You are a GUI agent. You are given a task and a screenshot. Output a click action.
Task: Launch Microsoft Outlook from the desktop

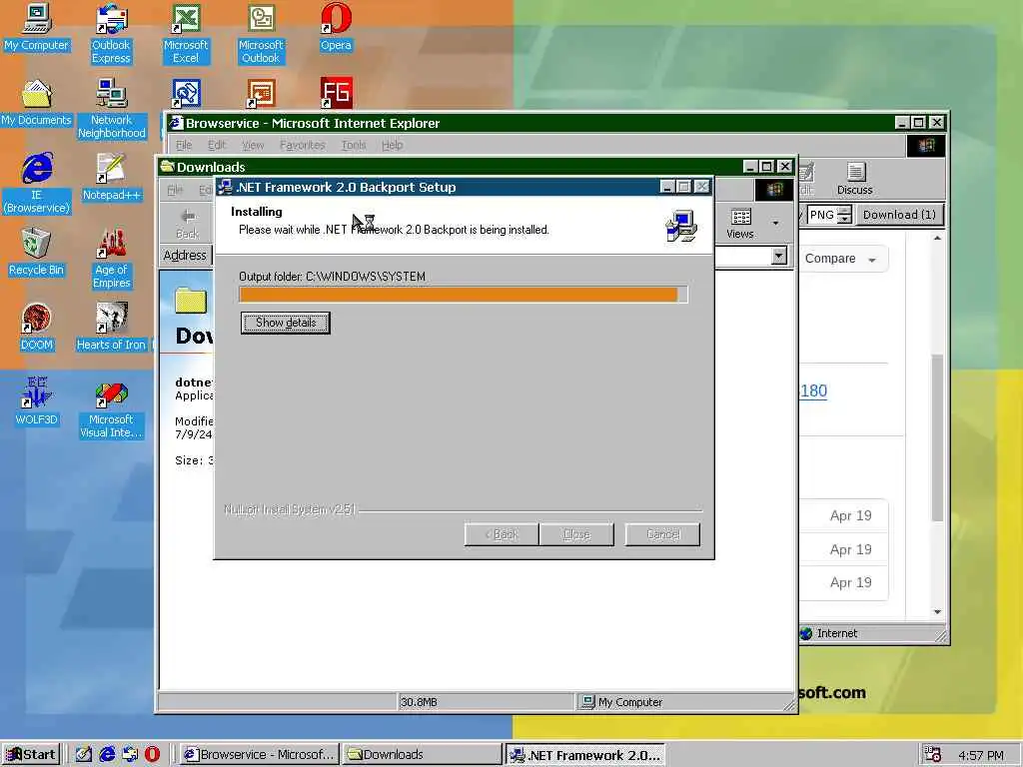point(261,34)
